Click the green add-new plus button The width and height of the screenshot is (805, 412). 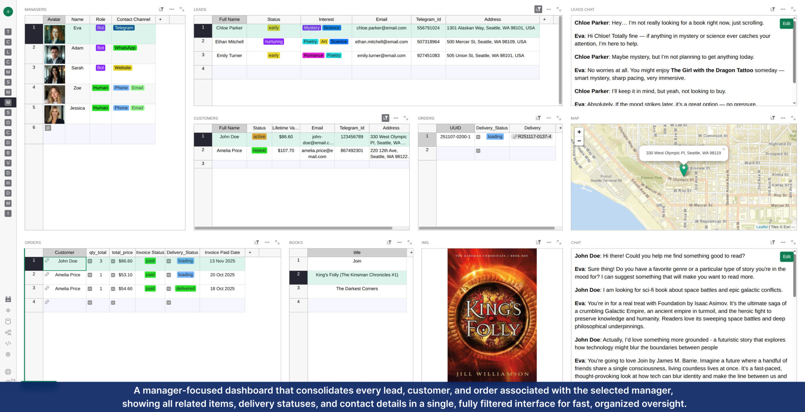tap(8, 12)
